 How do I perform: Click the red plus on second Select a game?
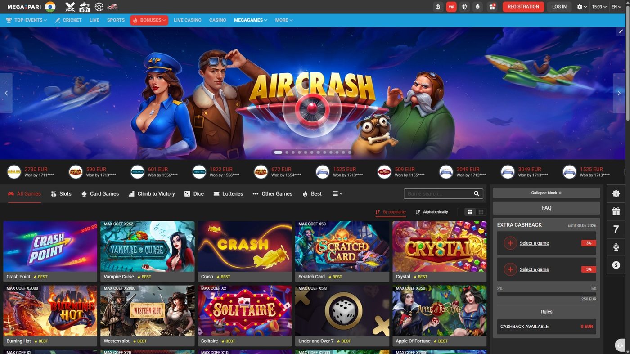pos(510,269)
